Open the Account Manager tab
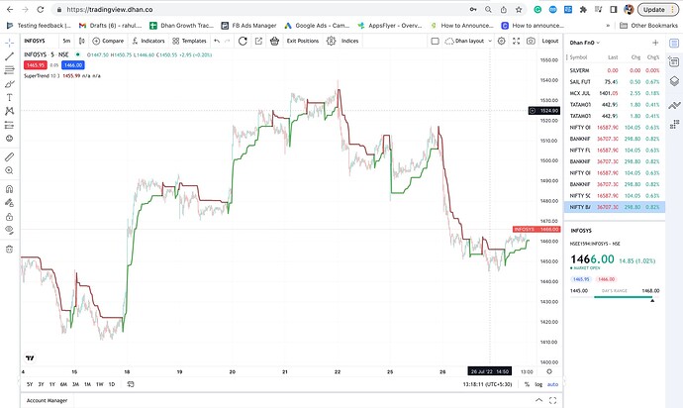 click(48, 400)
